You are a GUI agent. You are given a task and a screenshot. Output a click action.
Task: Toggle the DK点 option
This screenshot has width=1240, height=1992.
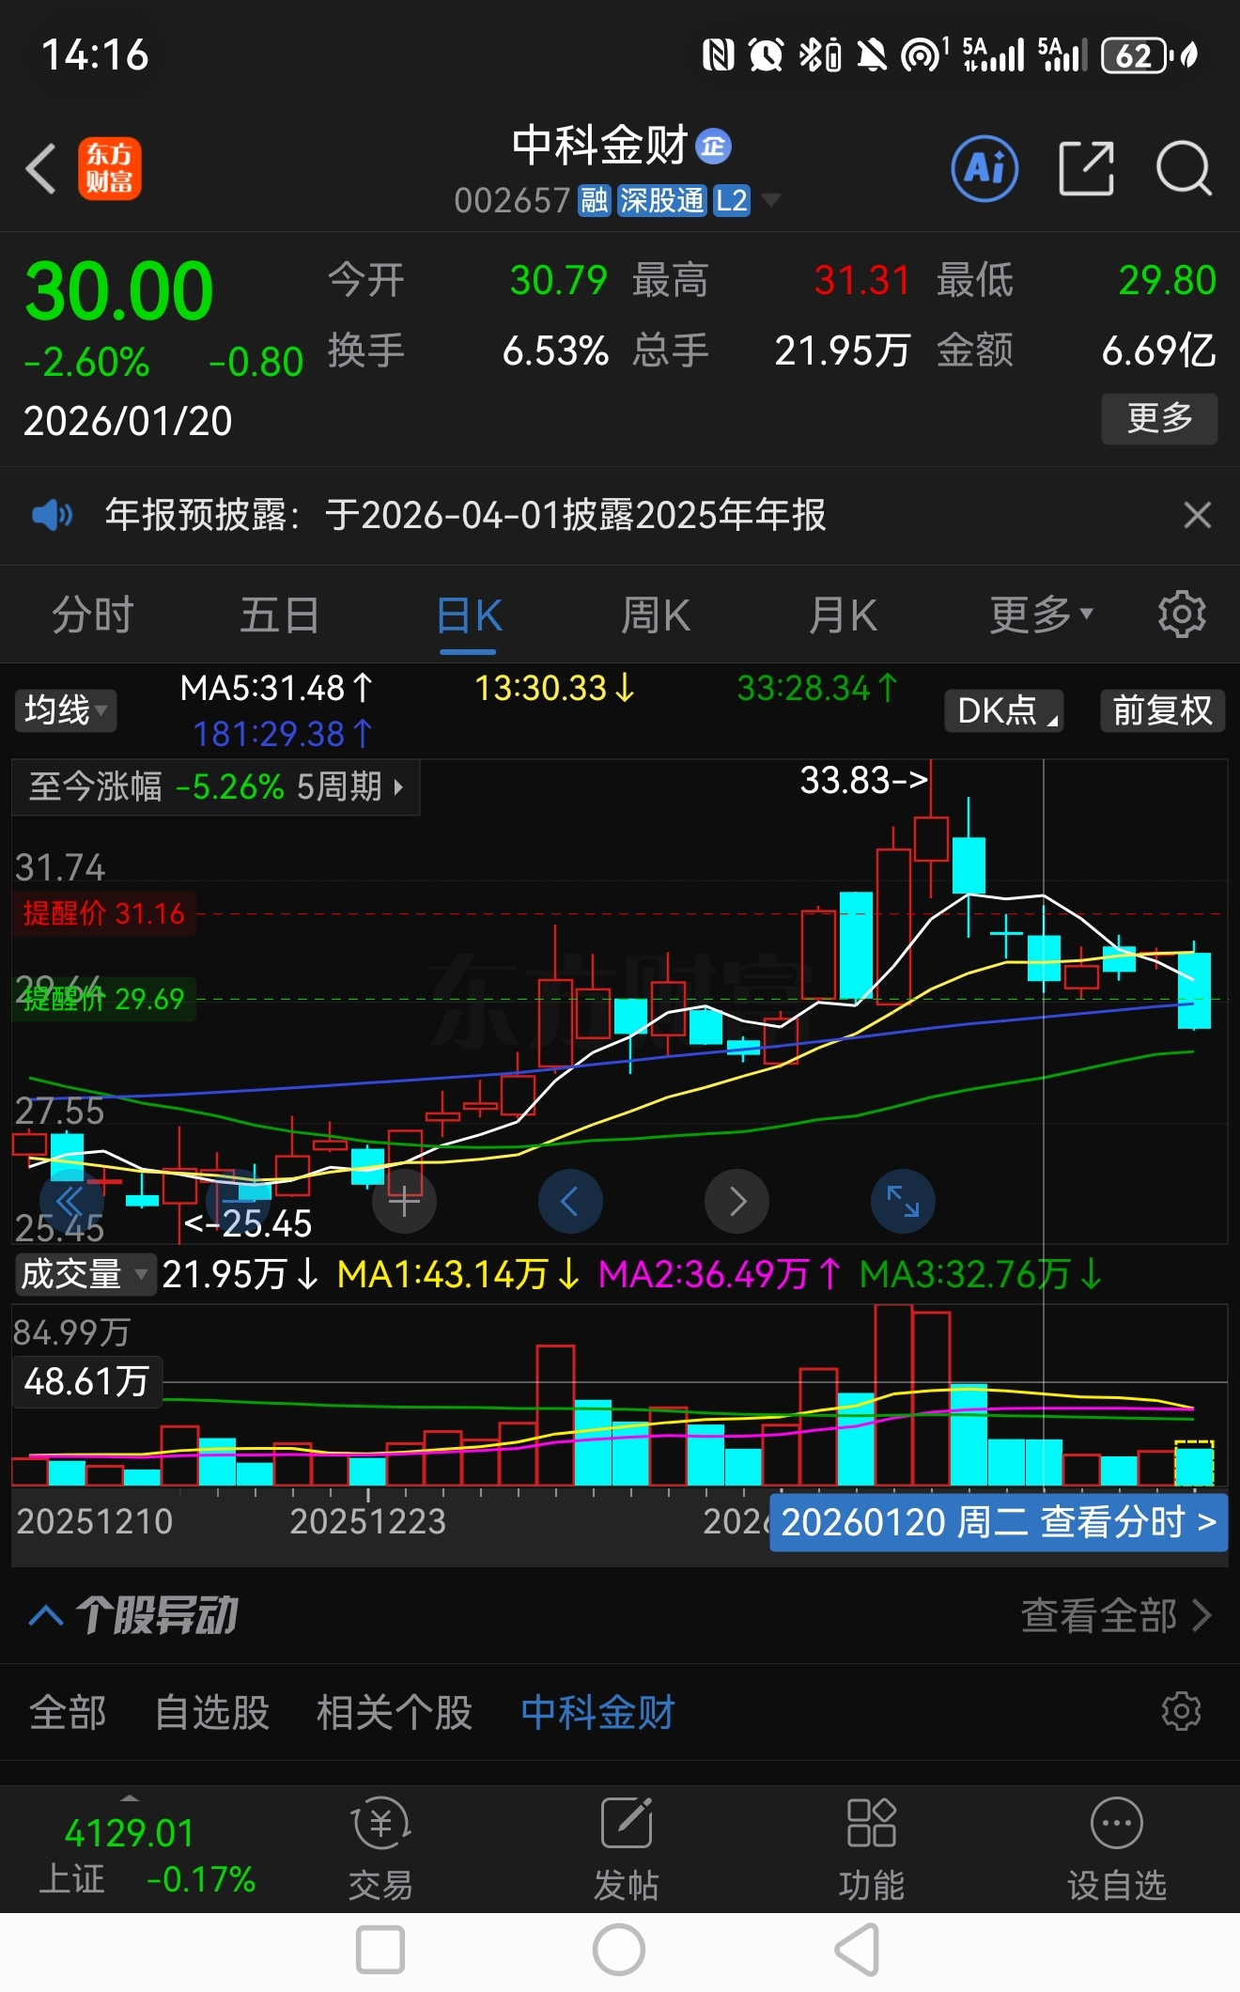[1004, 710]
